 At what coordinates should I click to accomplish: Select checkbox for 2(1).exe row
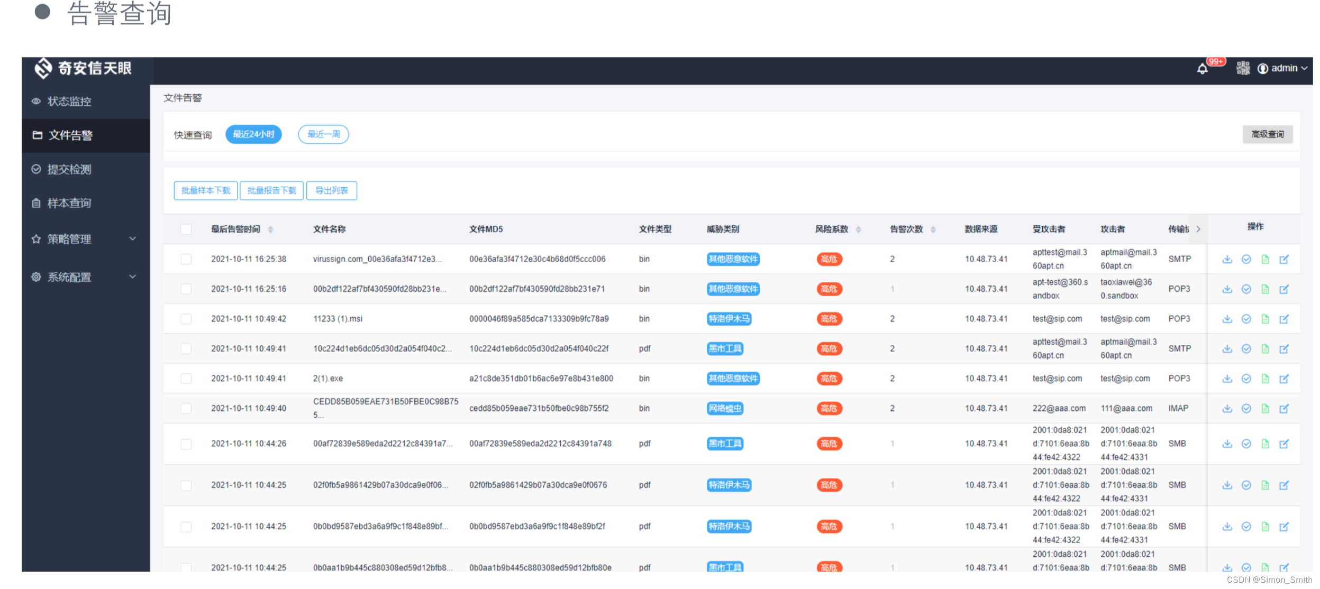[186, 379]
